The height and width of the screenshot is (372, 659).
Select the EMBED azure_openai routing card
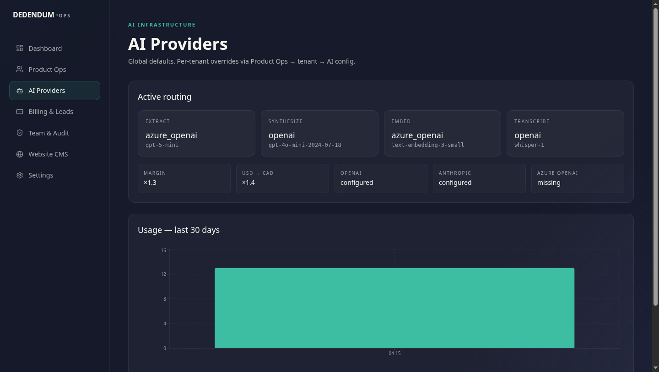443,133
